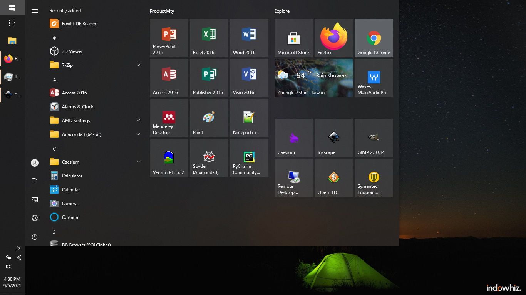Open the Visio 2016 tile
The height and width of the screenshot is (295, 526).
(x=249, y=78)
